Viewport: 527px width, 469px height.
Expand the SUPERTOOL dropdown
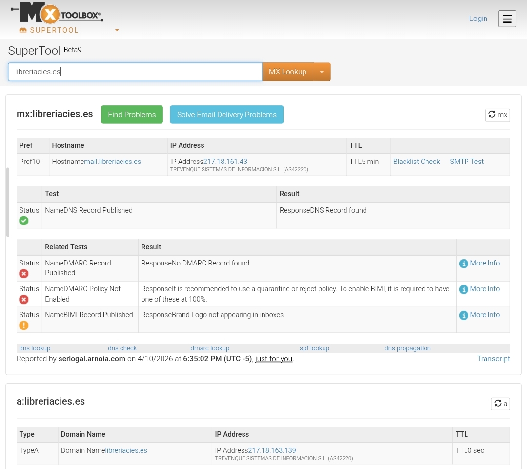(117, 30)
